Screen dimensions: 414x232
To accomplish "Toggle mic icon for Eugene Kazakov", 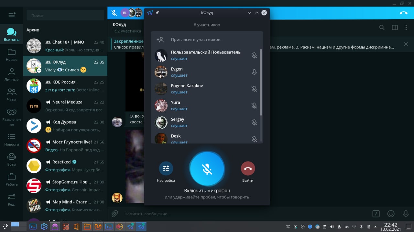I will 254,89.
